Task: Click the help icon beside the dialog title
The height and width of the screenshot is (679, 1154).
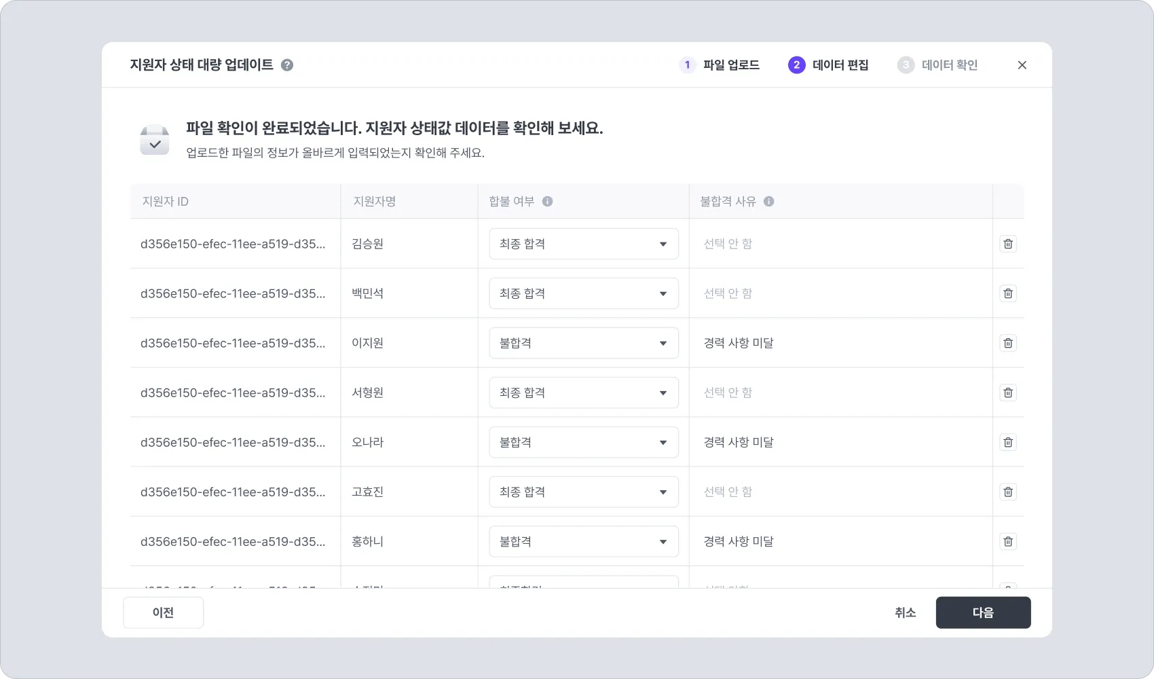Action: [287, 65]
